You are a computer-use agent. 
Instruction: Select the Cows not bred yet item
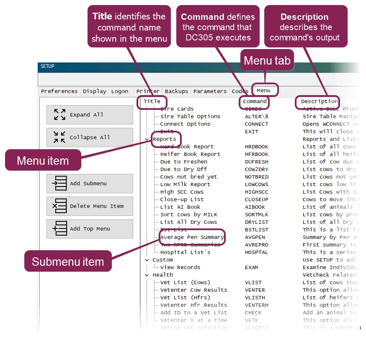(188, 177)
